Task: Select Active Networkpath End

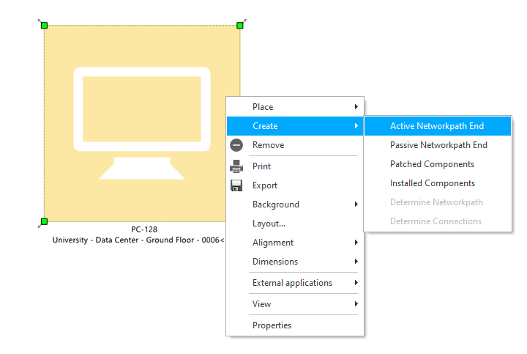Action: pyautogui.click(x=438, y=126)
